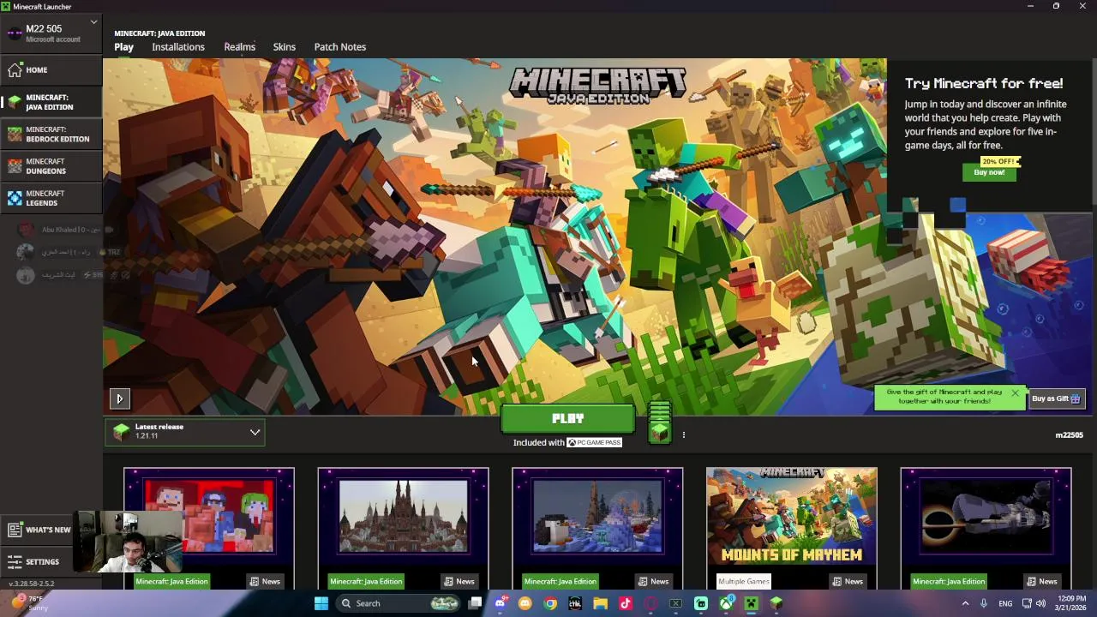Click the Buy now! button
This screenshot has width=1097, height=617.
click(x=989, y=172)
